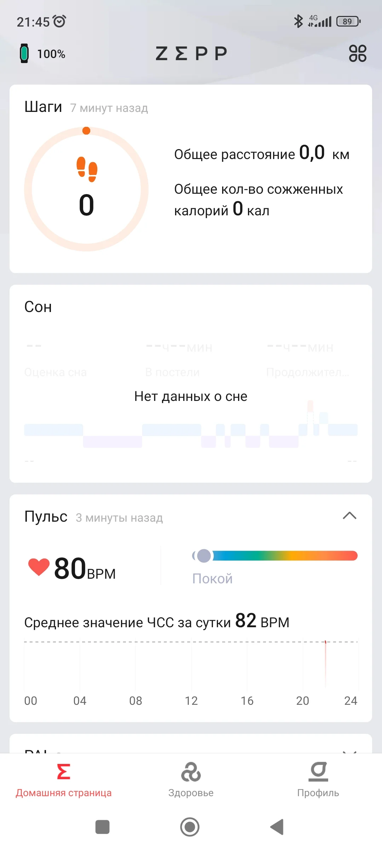This screenshot has height=850, width=382.
Task: Tap the Android back triangle button
Action: [x=277, y=827]
